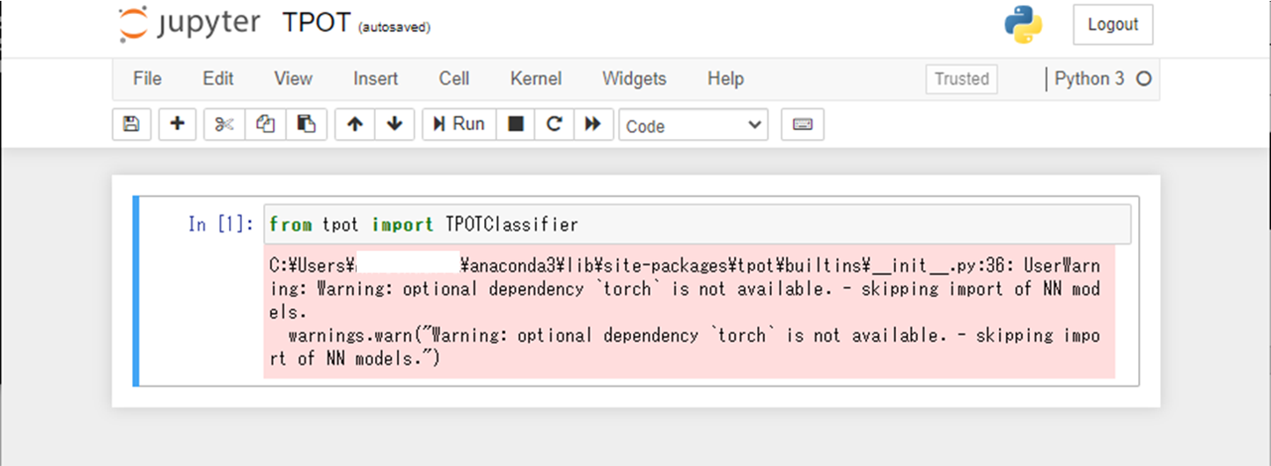This screenshot has width=1271, height=466.
Task: Open the command palette keyboard icon
Action: (802, 125)
